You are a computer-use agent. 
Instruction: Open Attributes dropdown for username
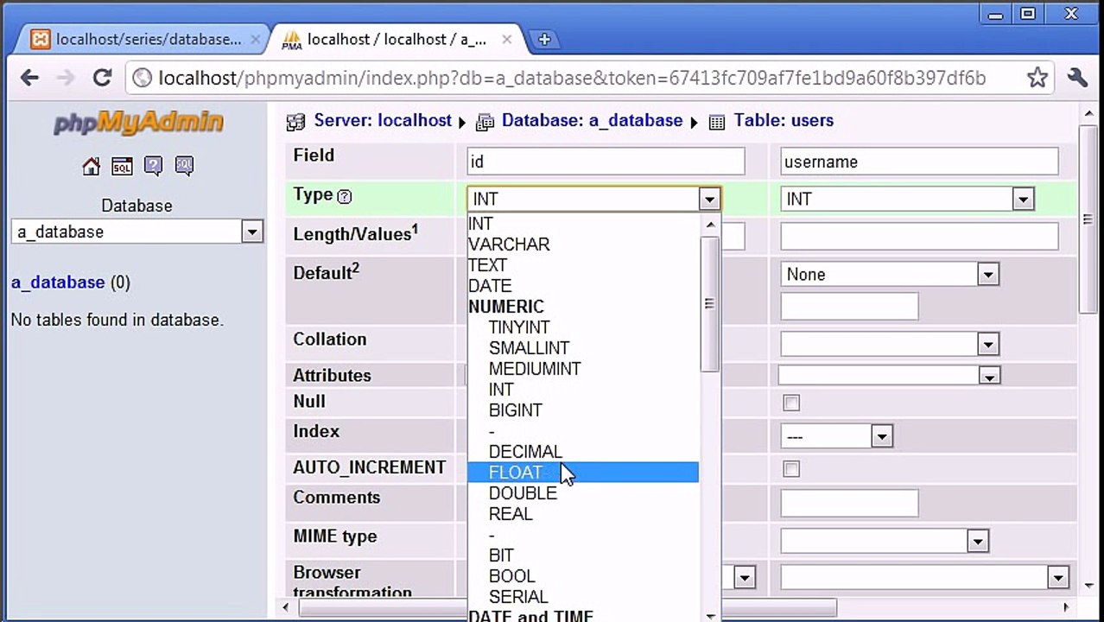click(890, 375)
